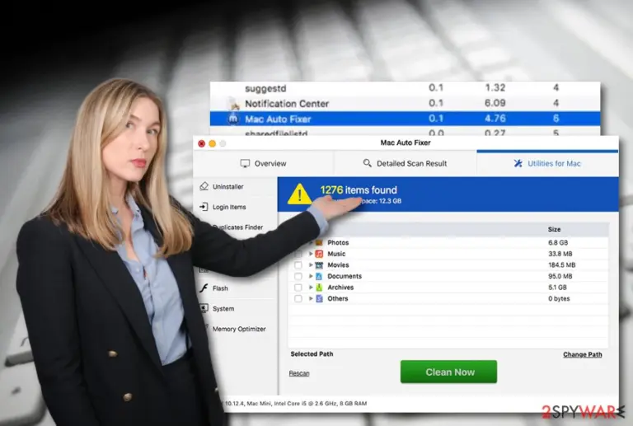Screen dimensions: 633x426
Task: Click the green Clean Now button
Action: click(x=448, y=372)
